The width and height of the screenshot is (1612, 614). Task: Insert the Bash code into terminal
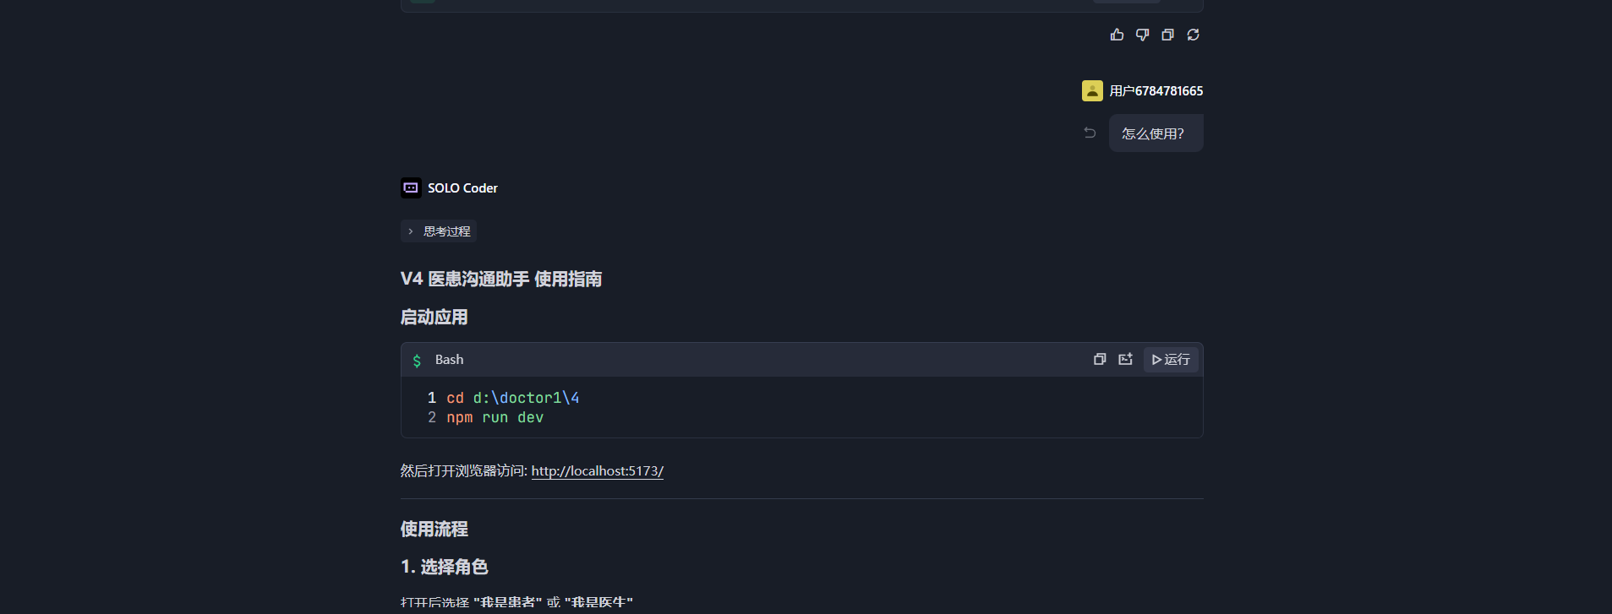coord(1125,359)
